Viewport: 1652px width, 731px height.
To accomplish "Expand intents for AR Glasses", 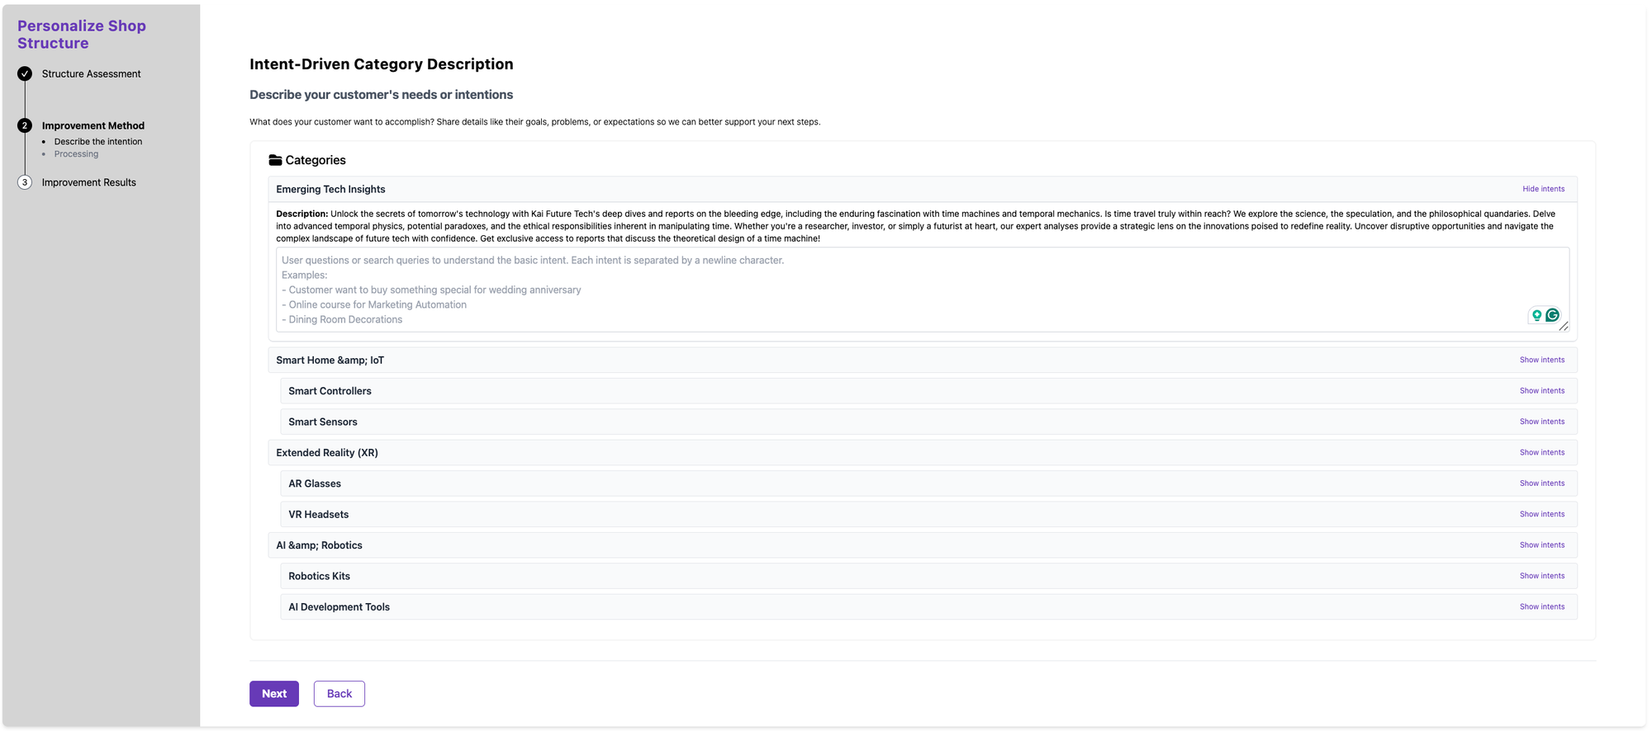I will (x=1541, y=483).
